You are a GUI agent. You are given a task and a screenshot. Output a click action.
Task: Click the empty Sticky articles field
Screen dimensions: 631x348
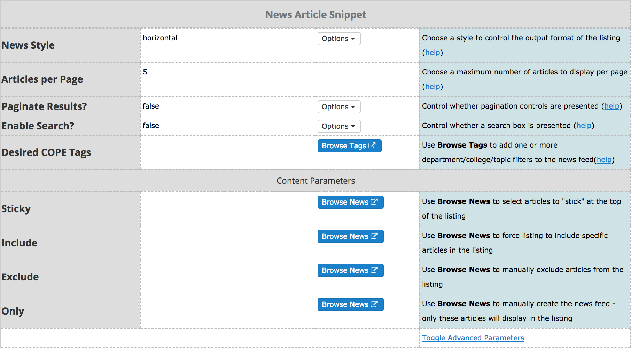(x=227, y=209)
